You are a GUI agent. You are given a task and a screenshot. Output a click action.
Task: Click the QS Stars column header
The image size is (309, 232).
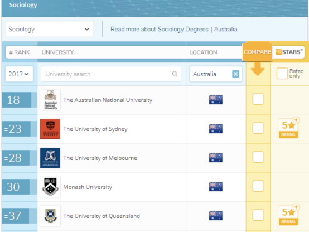tap(289, 52)
